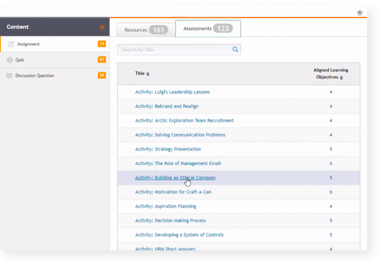Open Activity: Rebrand and Realign
The height and width of the screenshot is (264, 381).
click(x=167, y=106)
